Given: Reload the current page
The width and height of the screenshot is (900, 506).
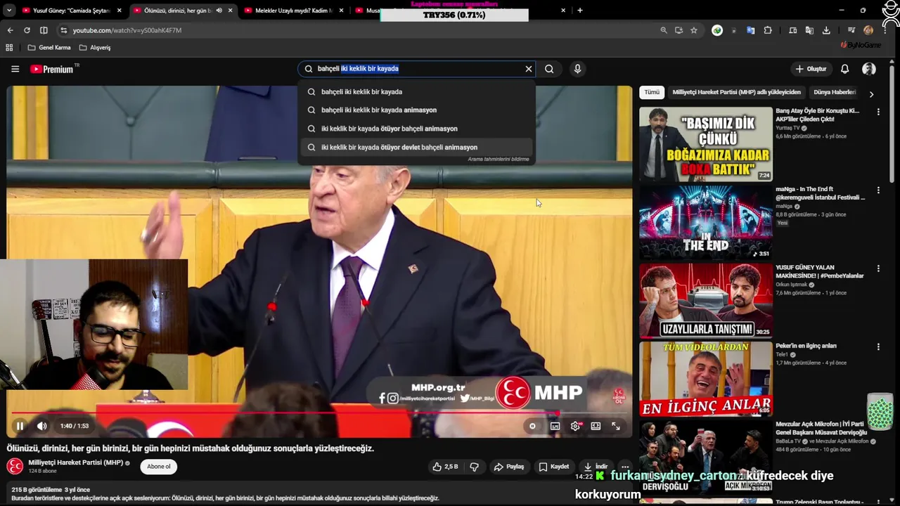Looking at the screenshot, I should (x=27, y=30).
